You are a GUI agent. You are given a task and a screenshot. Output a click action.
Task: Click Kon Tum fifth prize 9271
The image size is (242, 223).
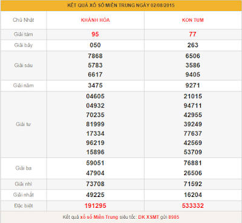tap(193, 85)
